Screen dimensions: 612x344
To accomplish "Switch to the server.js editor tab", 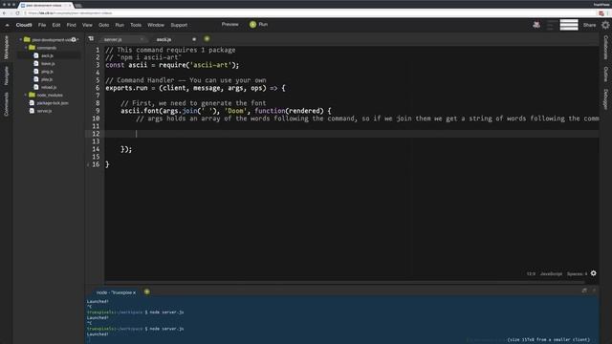I will point(113,39).
